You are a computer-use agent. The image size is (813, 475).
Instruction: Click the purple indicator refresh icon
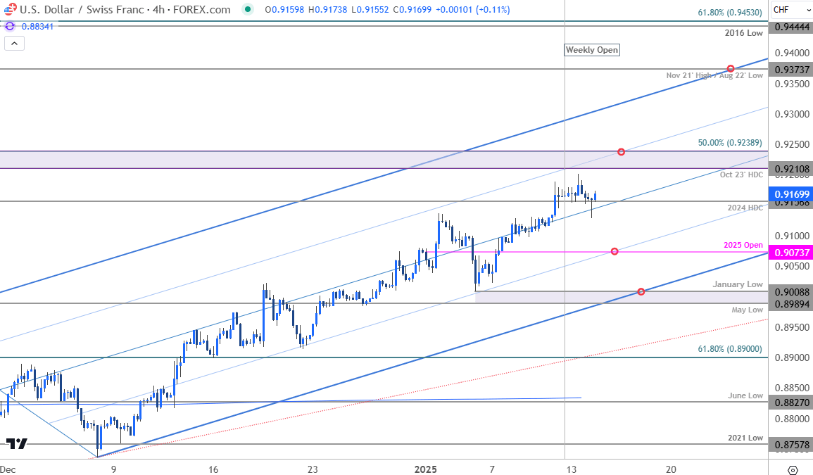9,26
